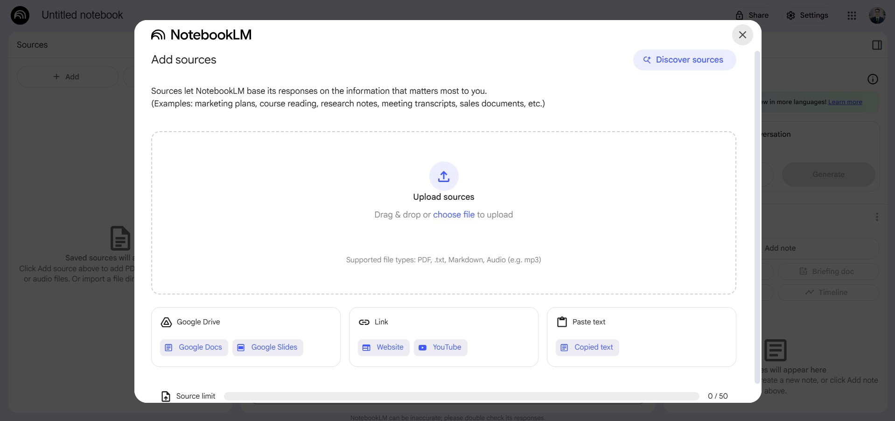Click the Sources panel header
Image resolution: width=895 pixels, height=421 pixels.
pyautogui.click(x=32, y=45)
